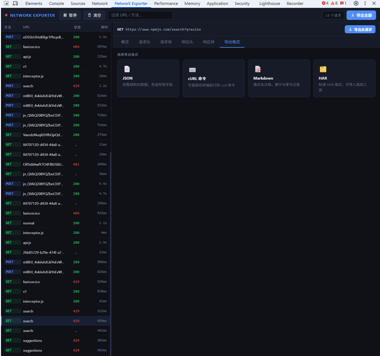Click the URL column header
Image resolution: width=380 pixels, height=356 pixels.
[26, 27]
